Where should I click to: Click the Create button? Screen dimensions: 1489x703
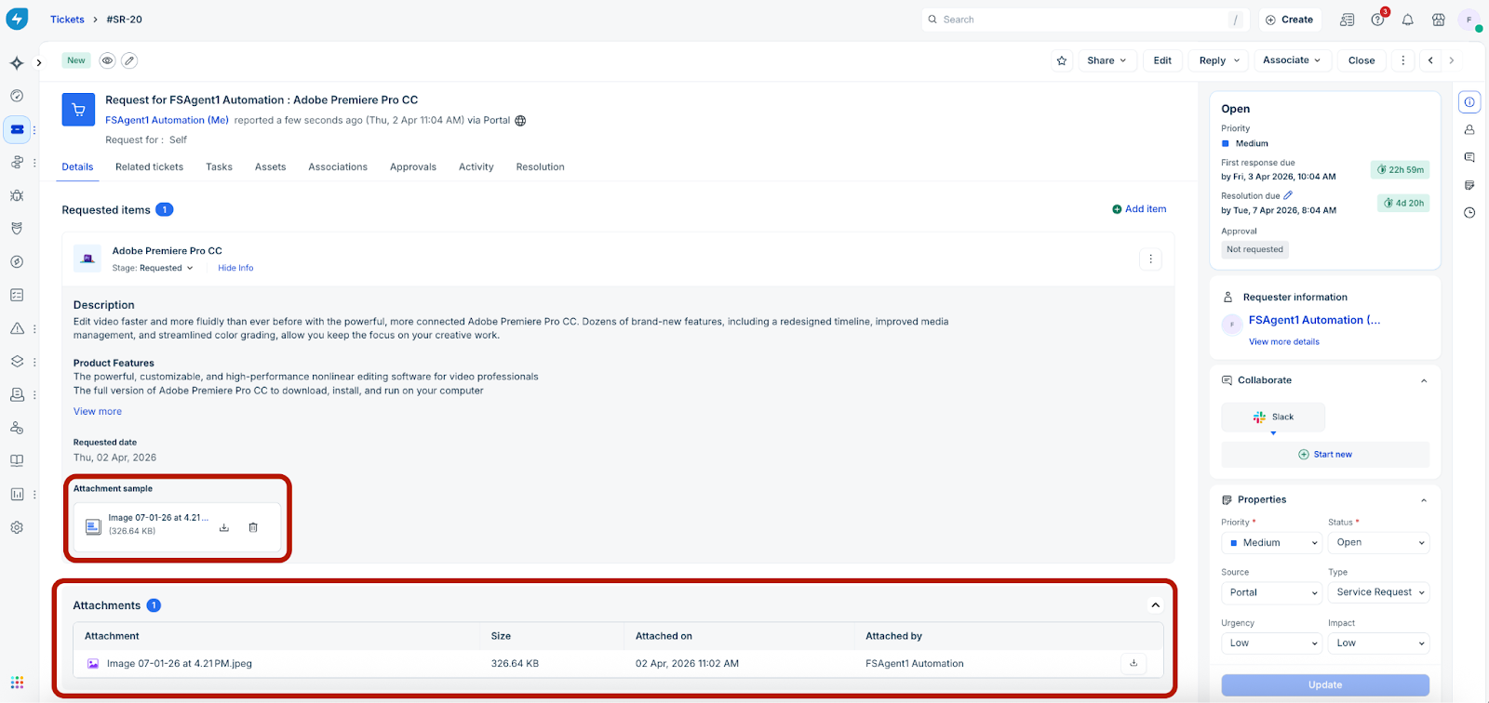point(1290,20)
